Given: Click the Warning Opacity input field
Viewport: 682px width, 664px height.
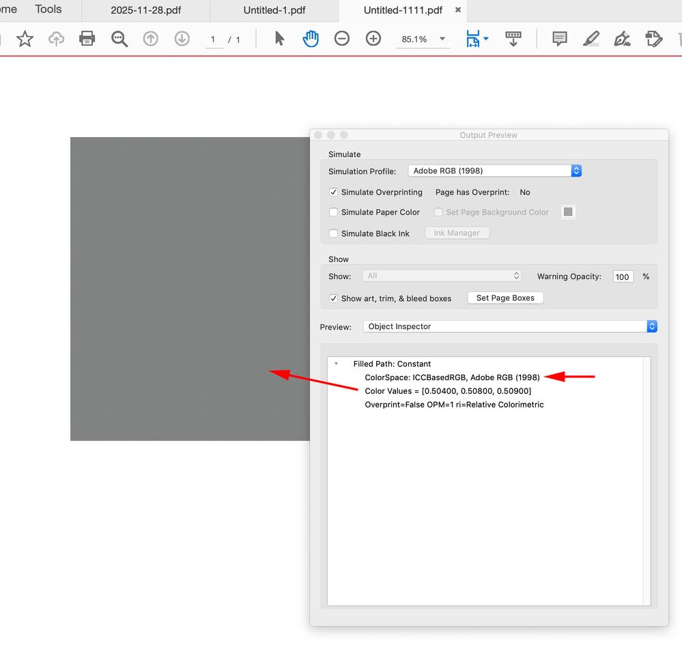Looking at the screenshot, I should (x=623, y=276).
